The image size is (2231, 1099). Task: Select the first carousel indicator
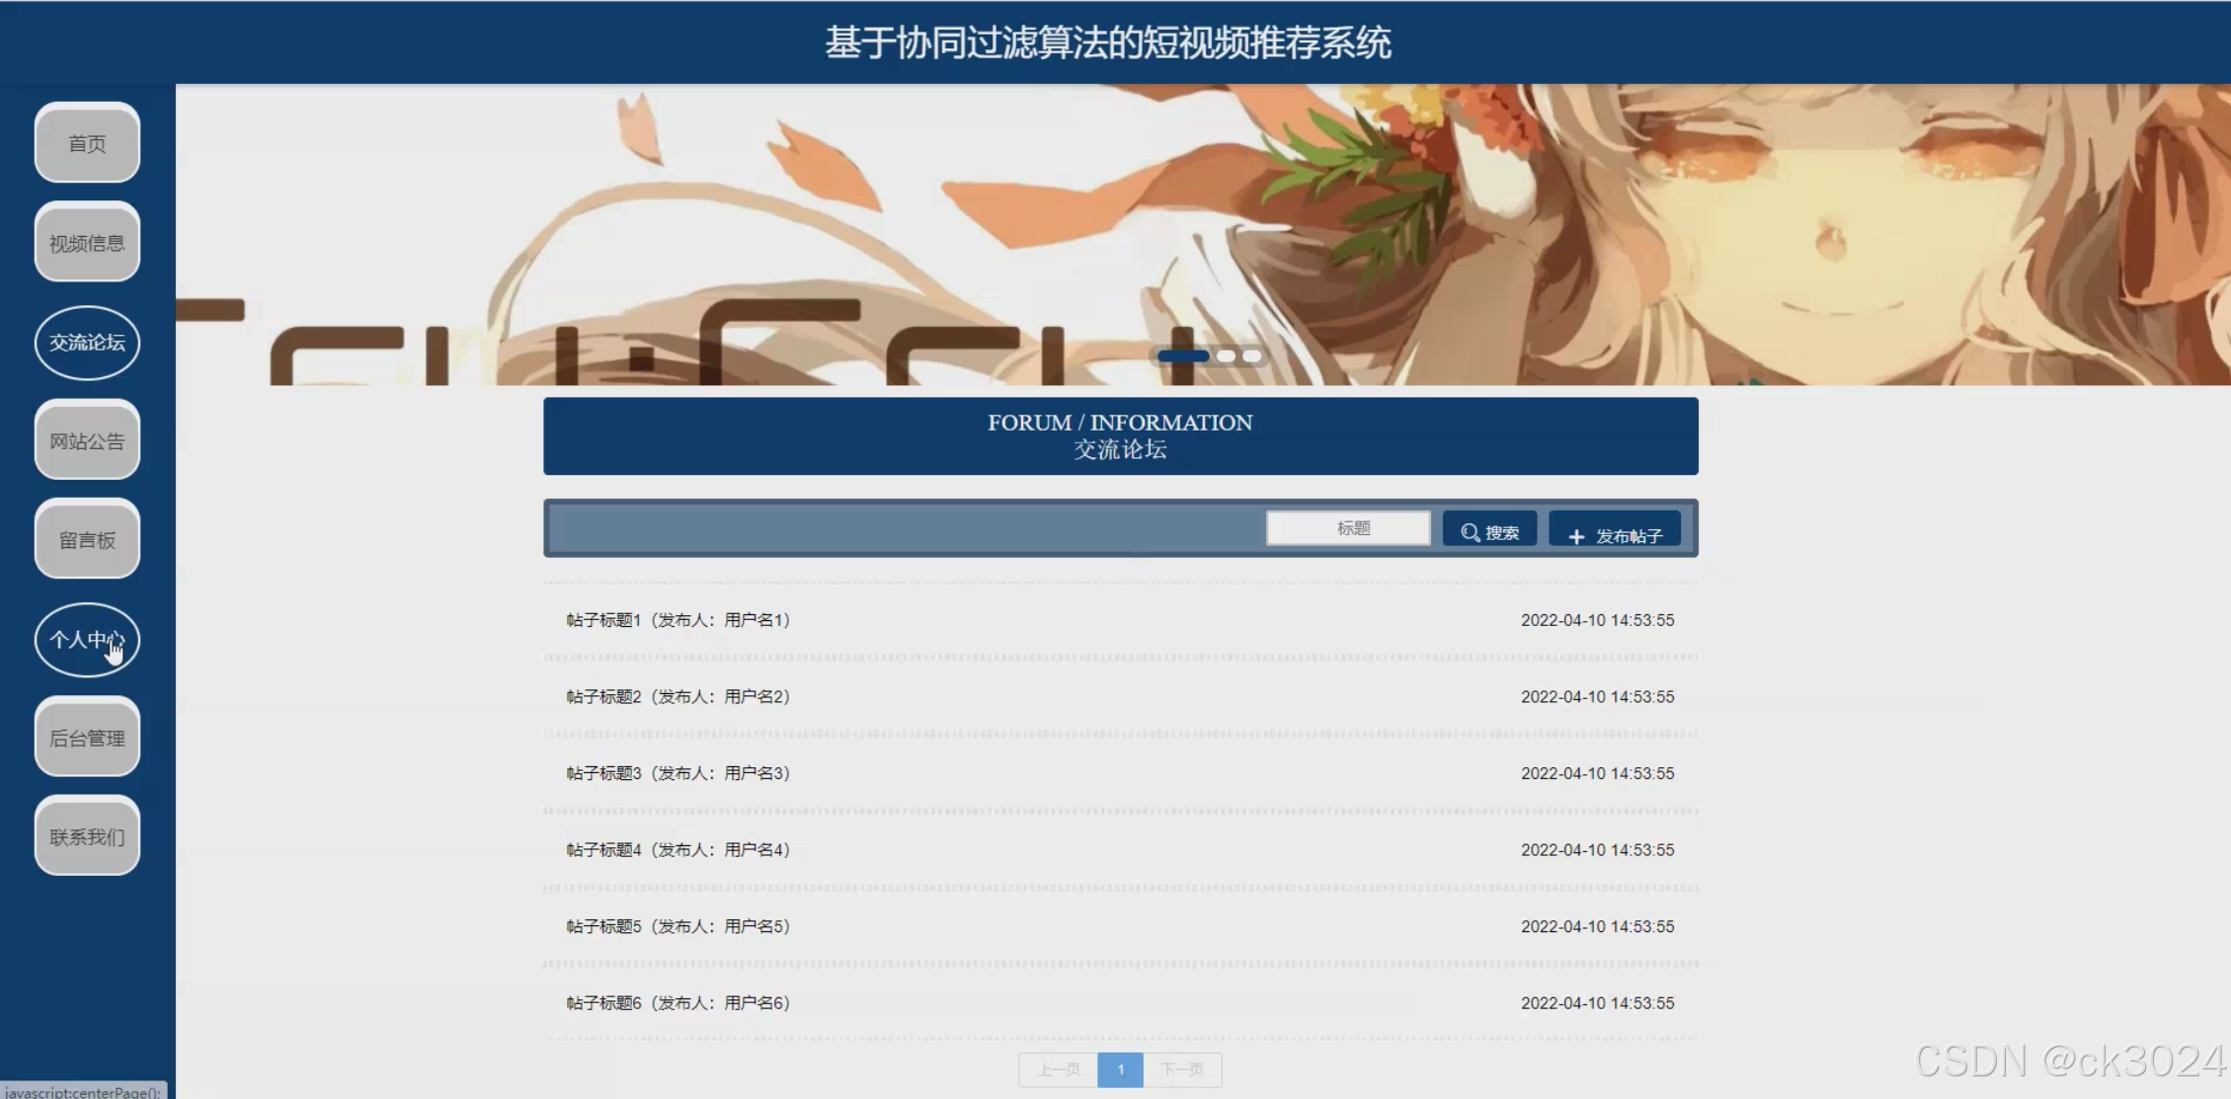[x=1183, y=356]
